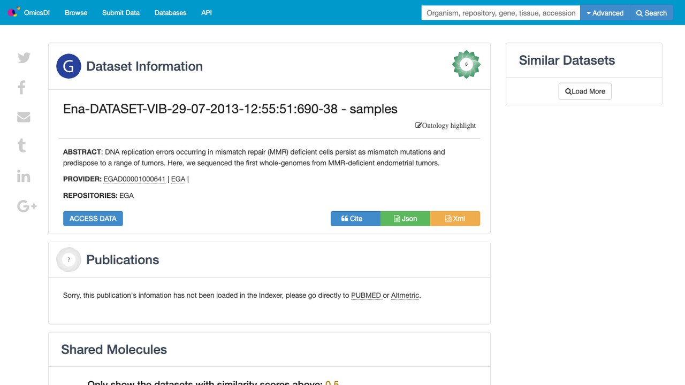Share dataset on Twitter icon

[24, 58]
